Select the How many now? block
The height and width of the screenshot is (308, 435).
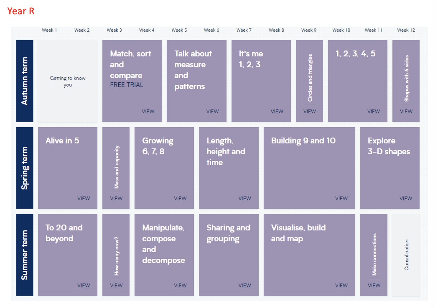tap(116, 255)
